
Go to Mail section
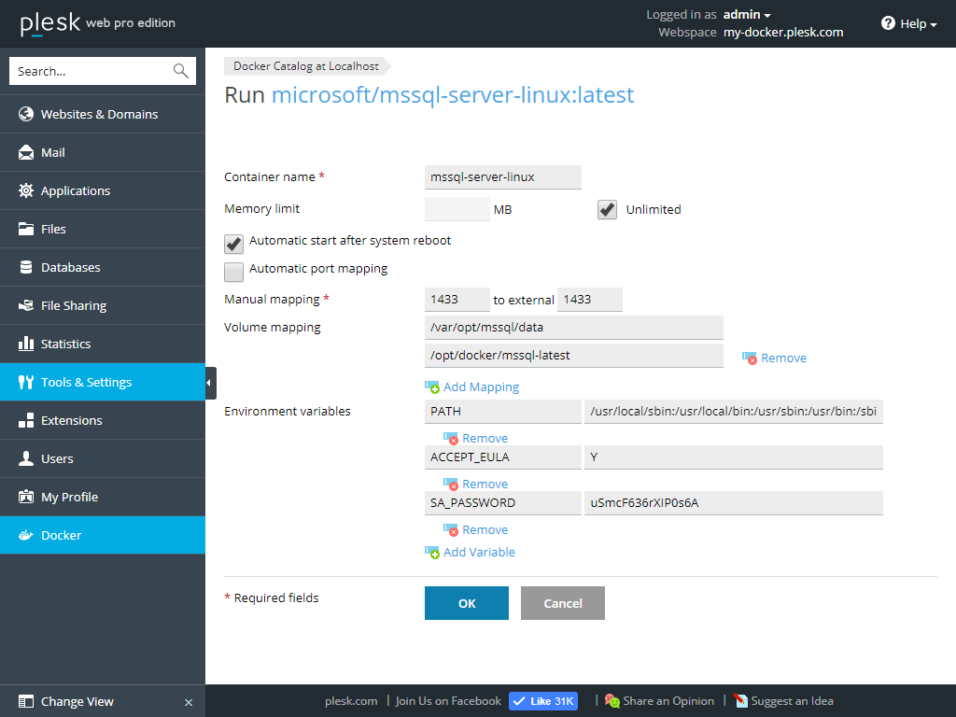tap(103, 152)
